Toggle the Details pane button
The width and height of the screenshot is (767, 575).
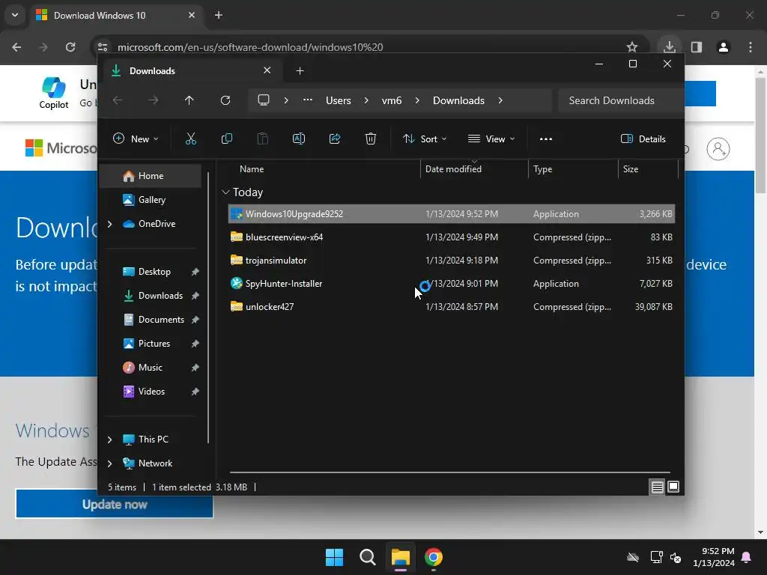643,139
